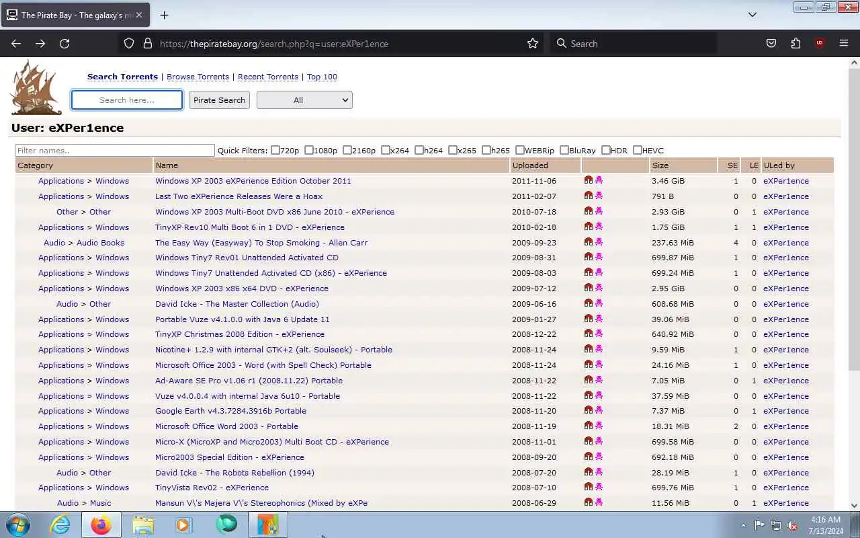Go to Browse Torrents

[x=198, y=77]
